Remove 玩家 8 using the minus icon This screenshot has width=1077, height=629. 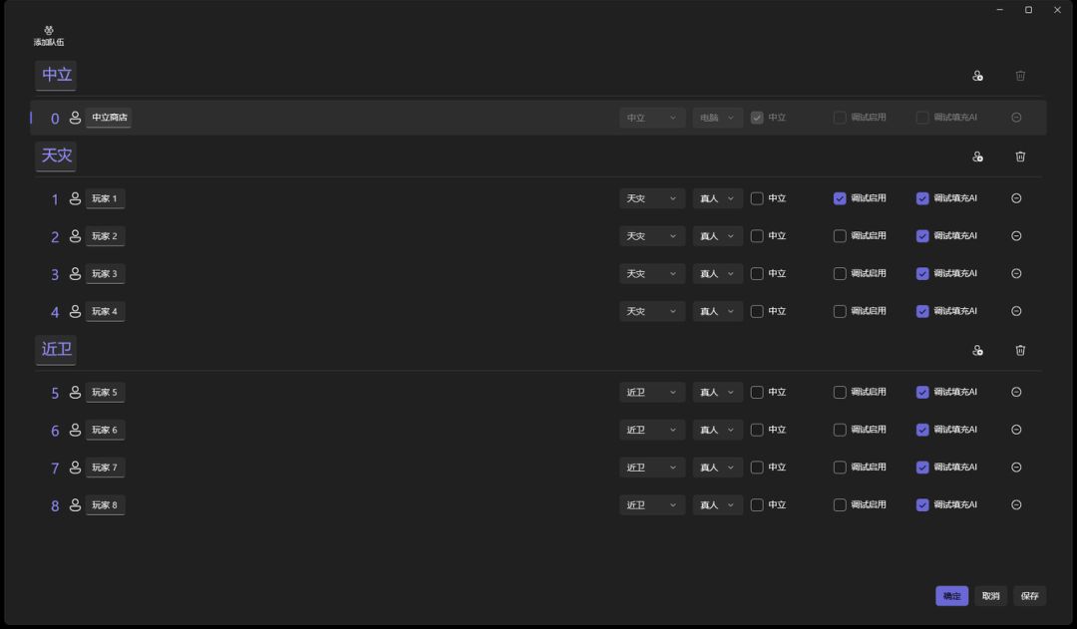[1016, 505]
